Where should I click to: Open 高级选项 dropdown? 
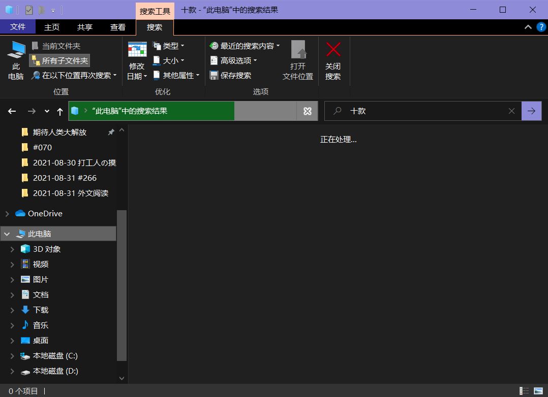point(233,60)
